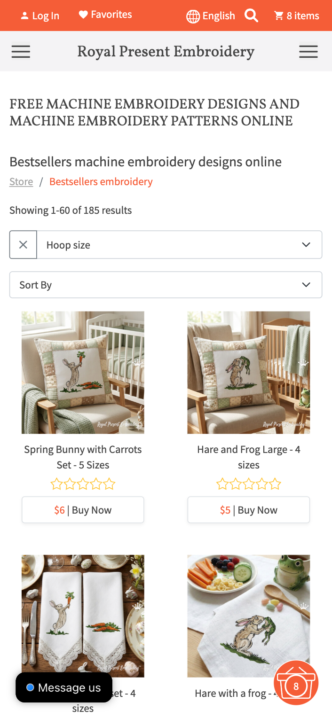The height and width of the screenshot is (718, 332).
Task: Click the heart Favorites icon
Action: tap(83, 15)
